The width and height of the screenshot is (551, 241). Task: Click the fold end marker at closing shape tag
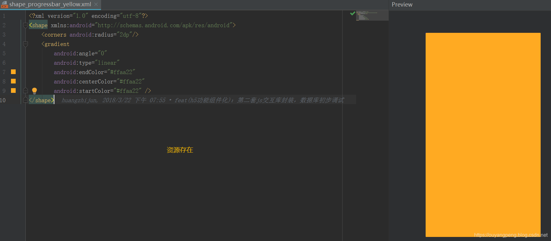(x=25, y=100)
